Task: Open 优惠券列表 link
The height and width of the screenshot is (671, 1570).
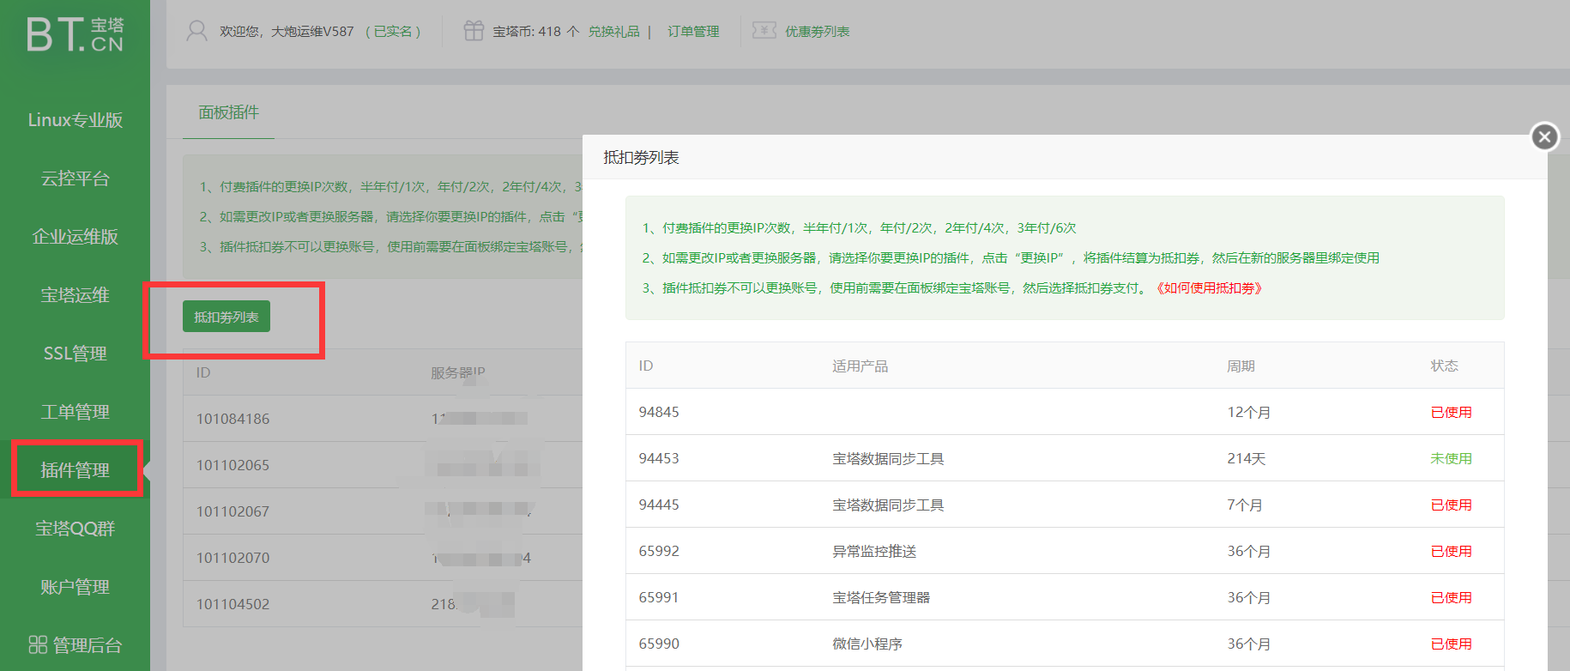Action: [x=817, y=32]
